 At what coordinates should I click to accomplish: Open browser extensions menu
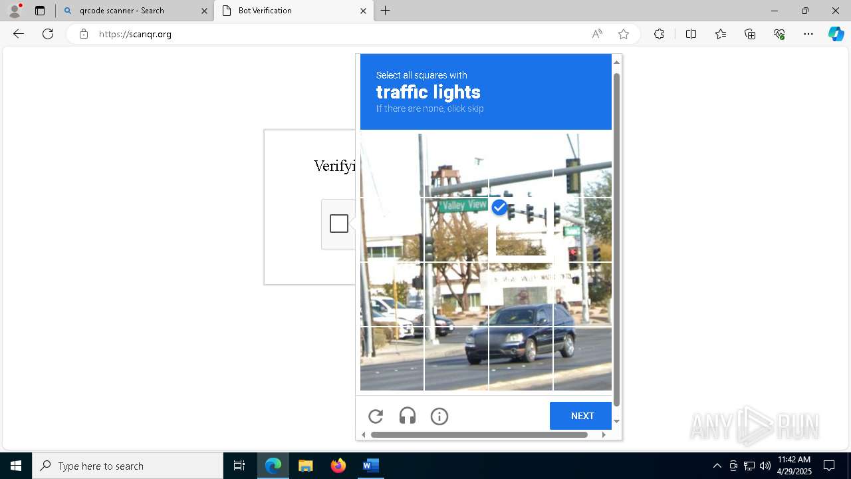pyautogui.click(x=659, y=34)
